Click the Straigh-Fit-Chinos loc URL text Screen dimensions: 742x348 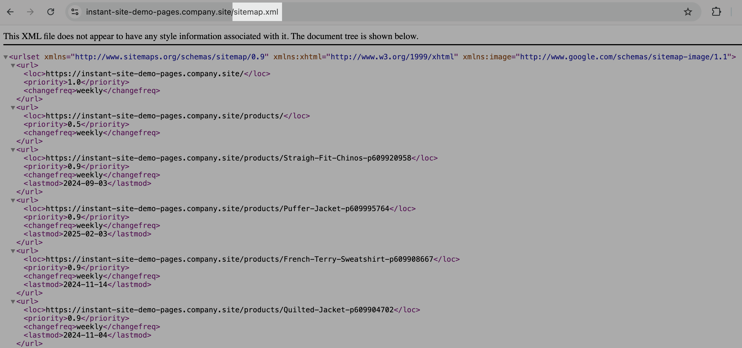[228, 158]
